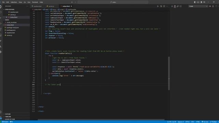The width and height of the screenshot is (219, 123).
Task: Click the horizontal editor scrollbar
Action: (101, 120)
